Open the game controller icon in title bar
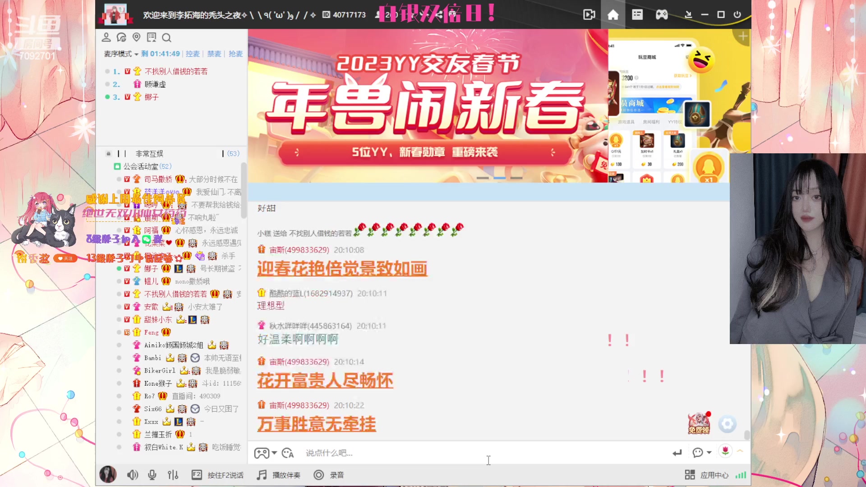Viewport: 866px width, 487px height. tap(662, 15)
